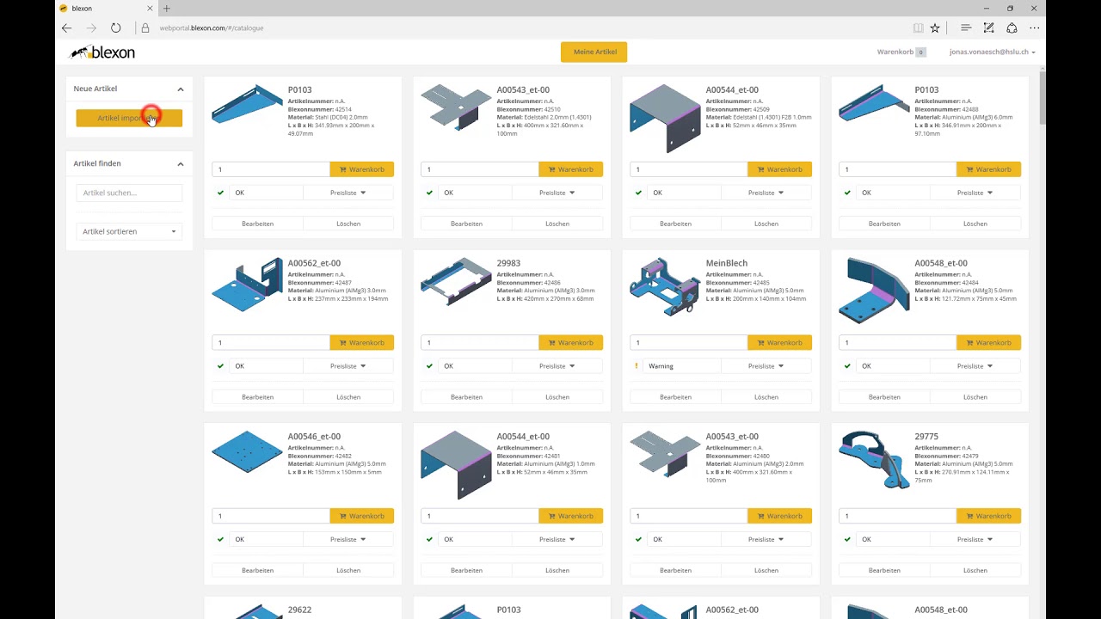Click the green check icon on the 29775 card
This screenshot has height=619, width=1101.
[847, 540]
